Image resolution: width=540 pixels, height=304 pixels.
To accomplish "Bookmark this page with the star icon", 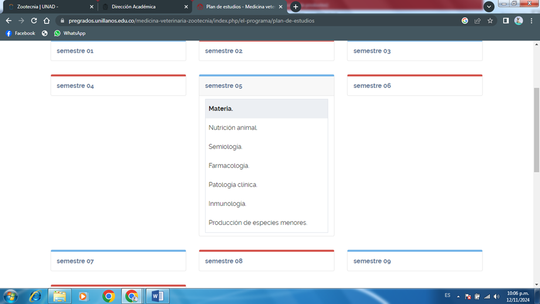I will (490, 21).
